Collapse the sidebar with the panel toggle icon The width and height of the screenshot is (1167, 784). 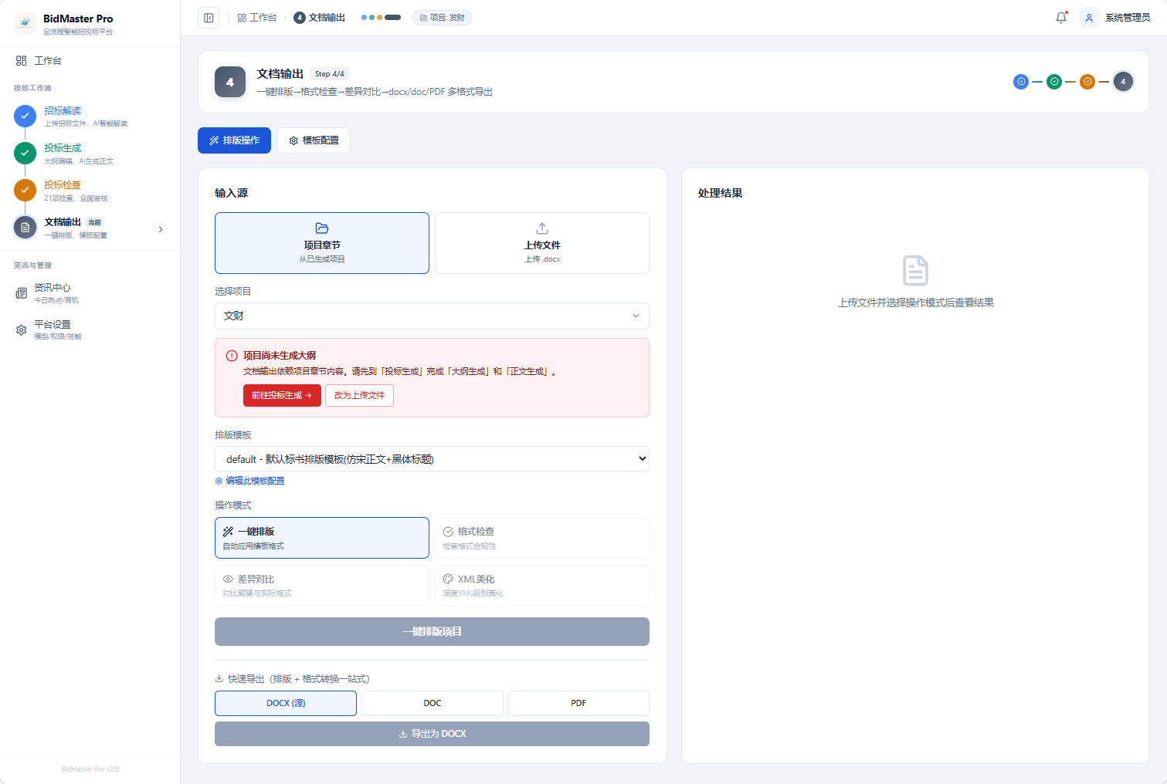209,18
